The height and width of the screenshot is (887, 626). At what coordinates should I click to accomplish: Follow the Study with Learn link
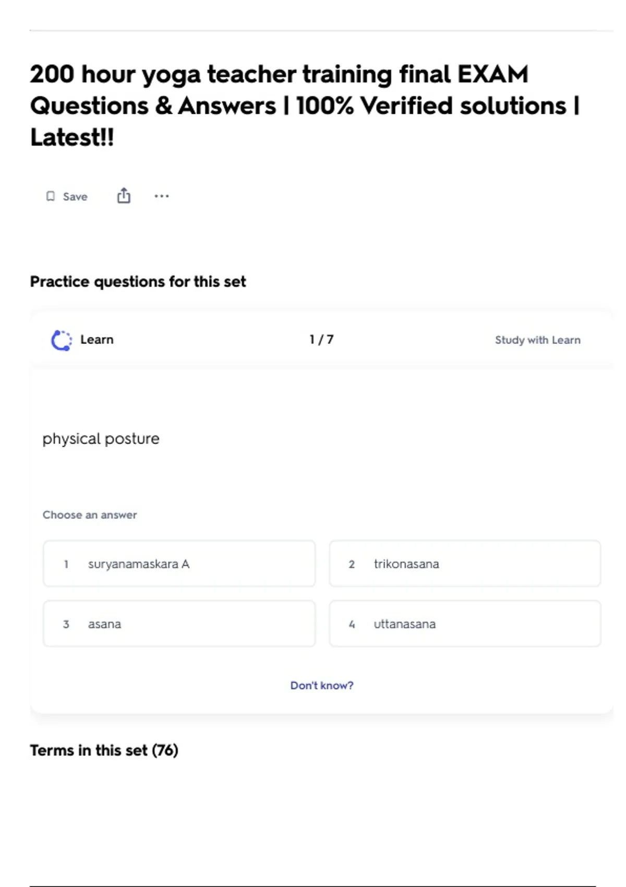537,340
